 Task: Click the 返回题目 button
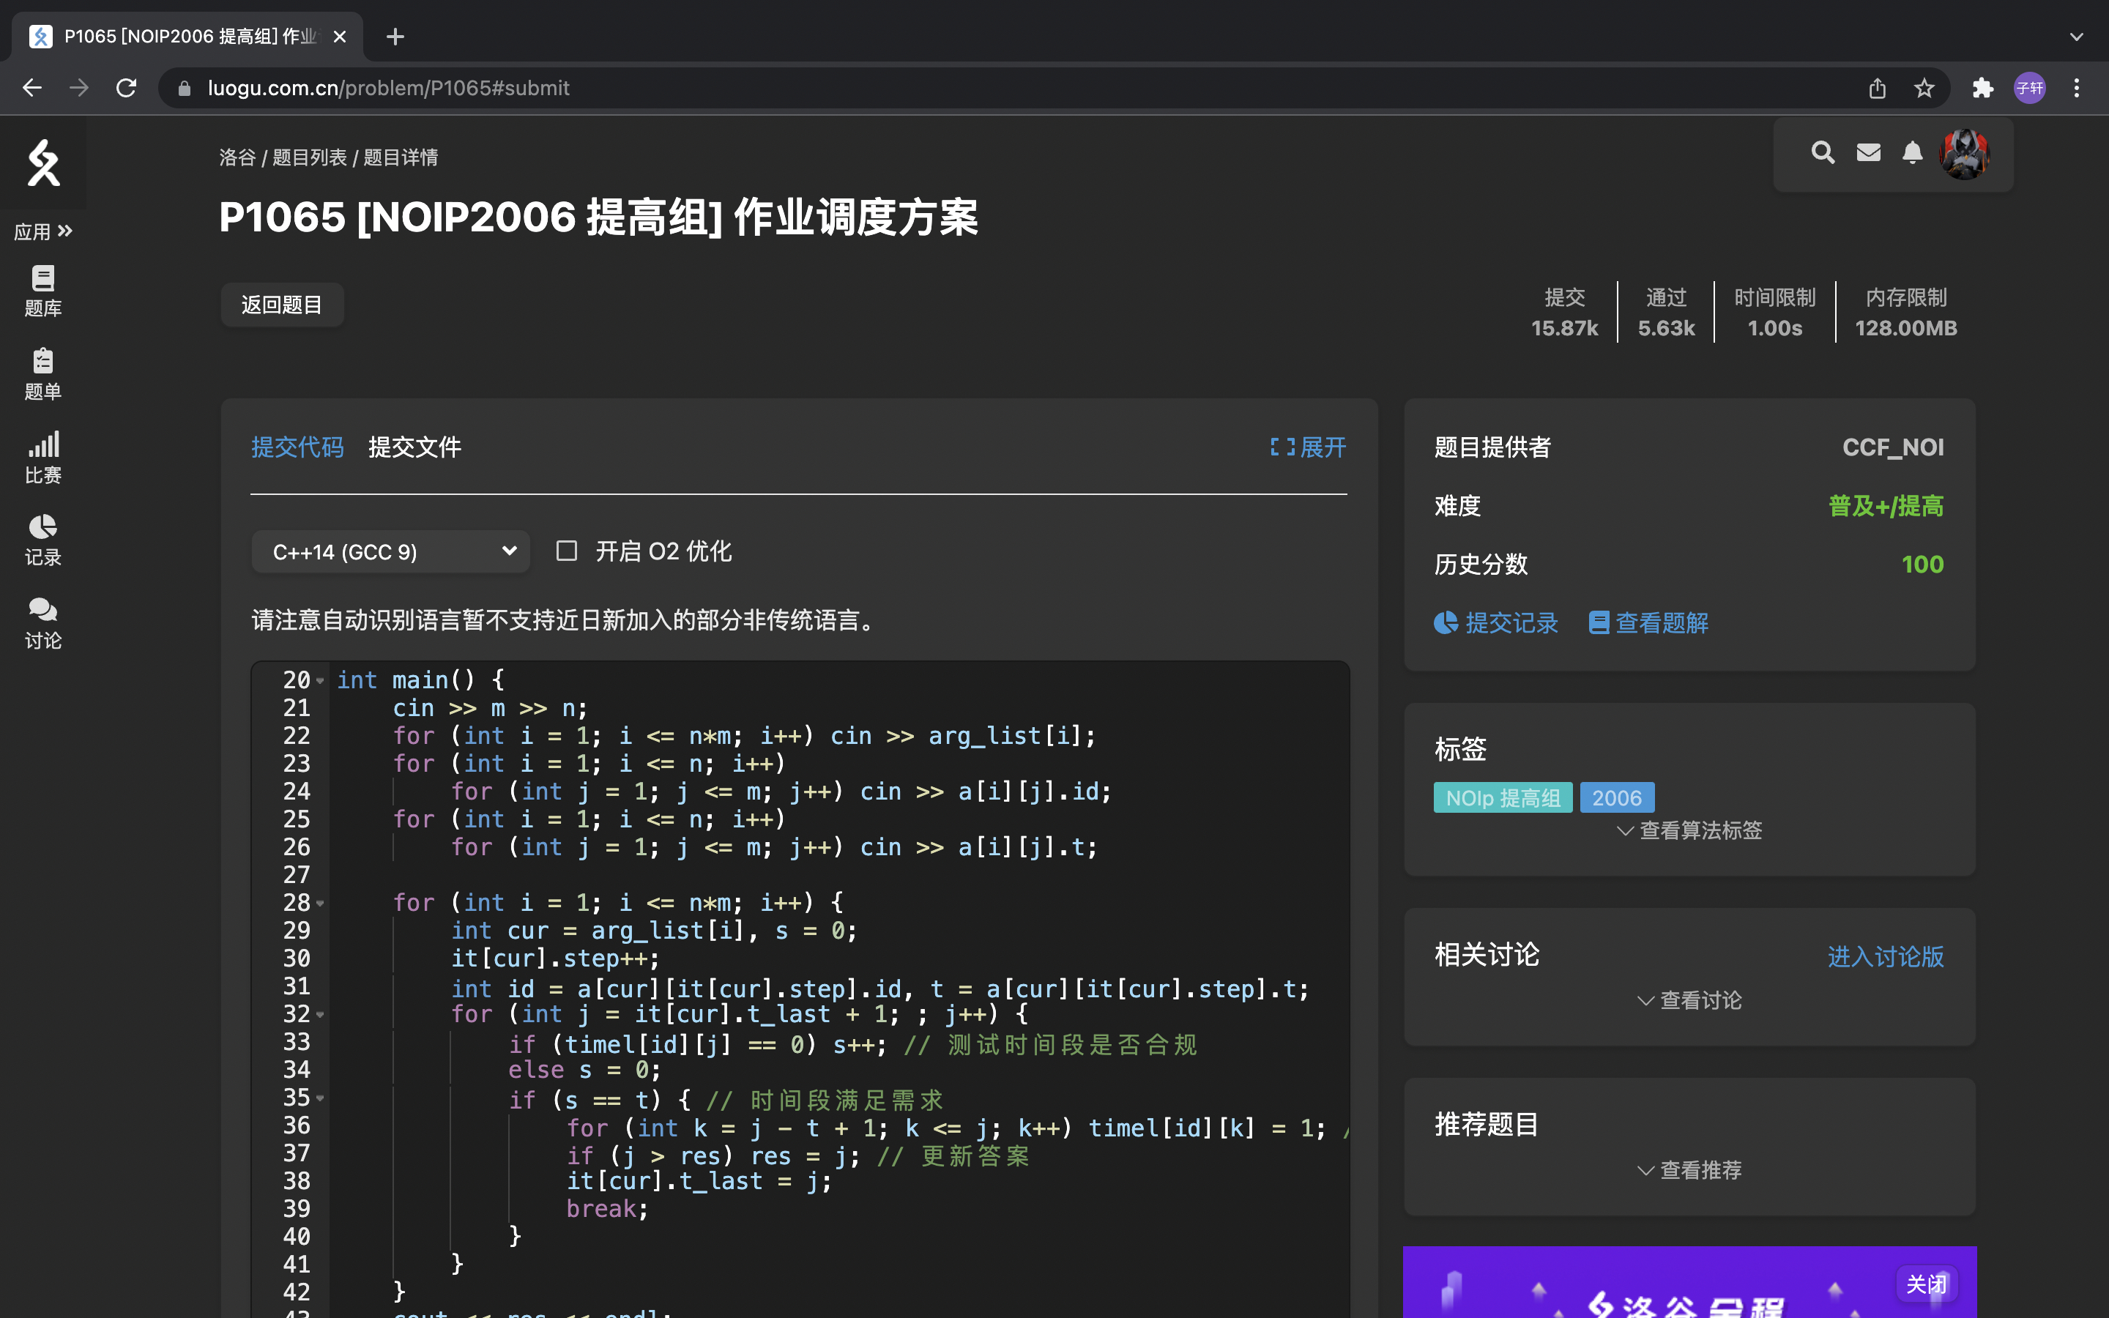(281, 305)
